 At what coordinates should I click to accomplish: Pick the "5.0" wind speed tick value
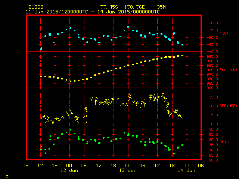coord(214,115)
